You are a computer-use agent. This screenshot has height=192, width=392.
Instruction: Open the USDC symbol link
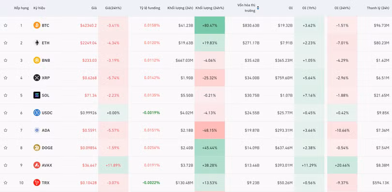coord(47,113)
